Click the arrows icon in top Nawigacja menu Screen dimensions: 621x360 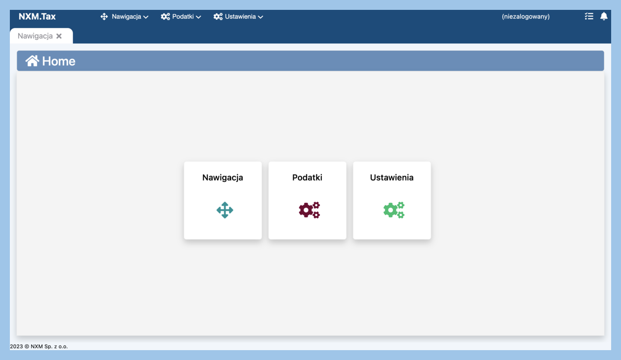click(104, 17)
